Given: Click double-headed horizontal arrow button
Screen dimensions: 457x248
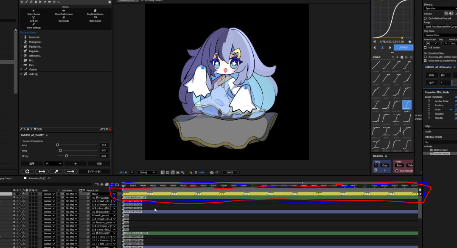Looking at the screenshot, I should click(42, 171).
